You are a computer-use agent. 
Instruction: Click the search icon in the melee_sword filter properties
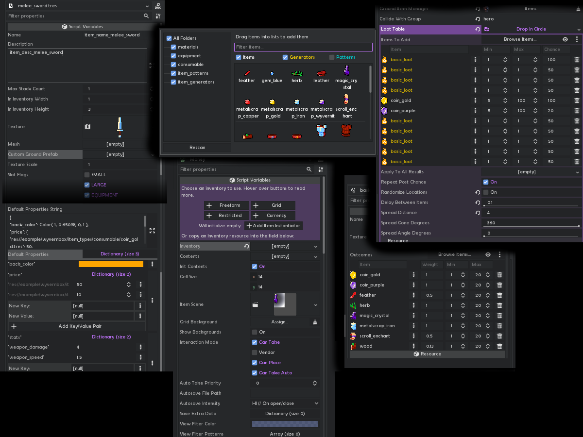click(146, 16)
